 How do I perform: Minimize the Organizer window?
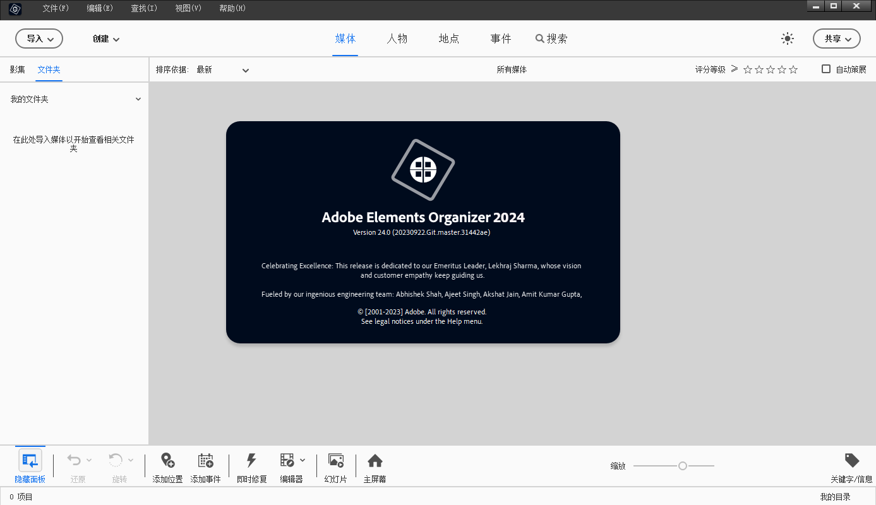point(815,6)
